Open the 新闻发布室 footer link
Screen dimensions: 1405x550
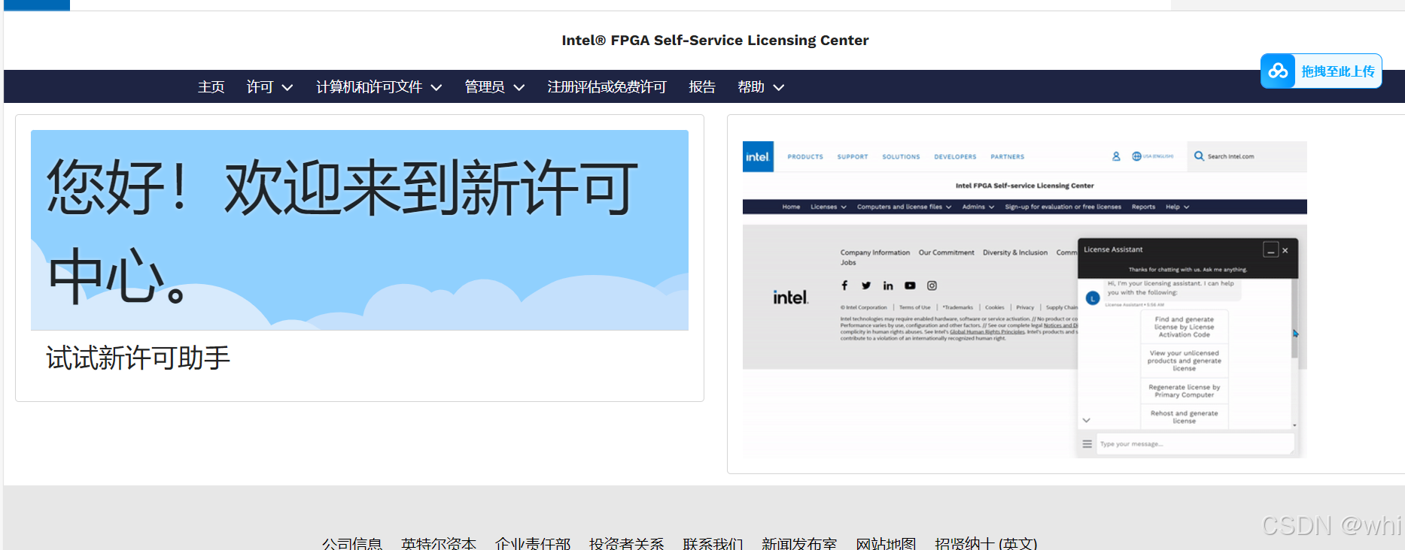799,543
